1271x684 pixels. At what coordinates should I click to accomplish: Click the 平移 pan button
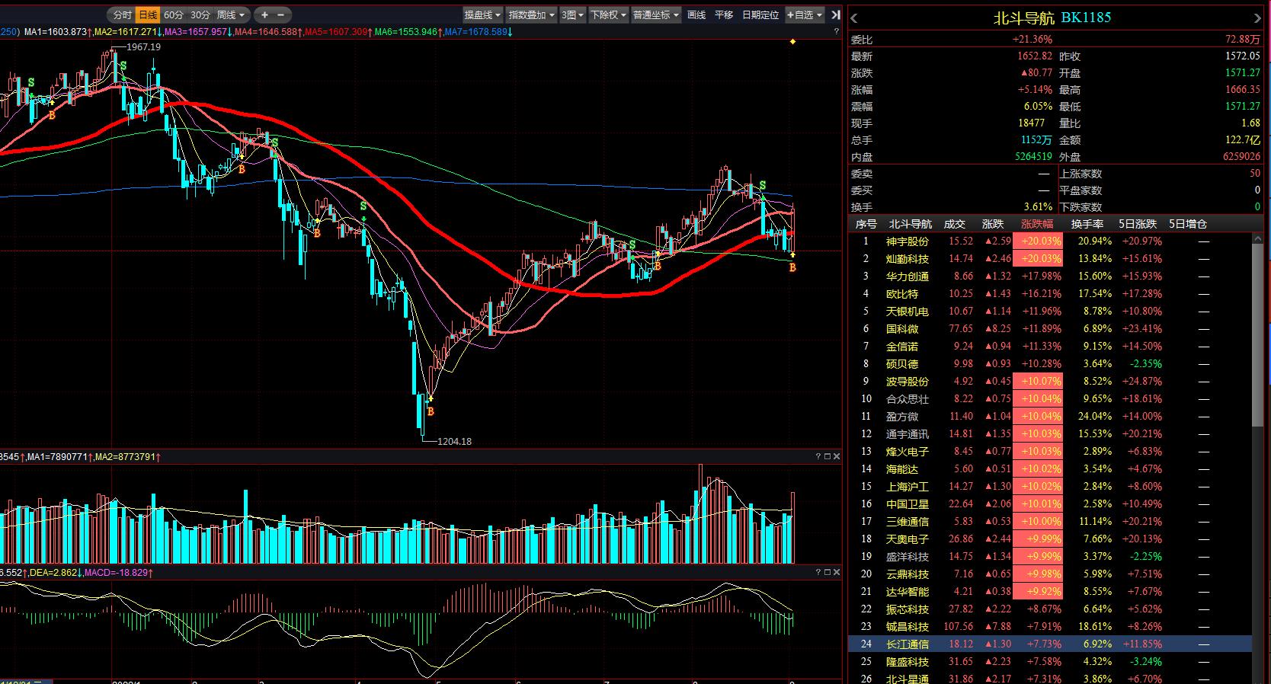click(724, 14)
